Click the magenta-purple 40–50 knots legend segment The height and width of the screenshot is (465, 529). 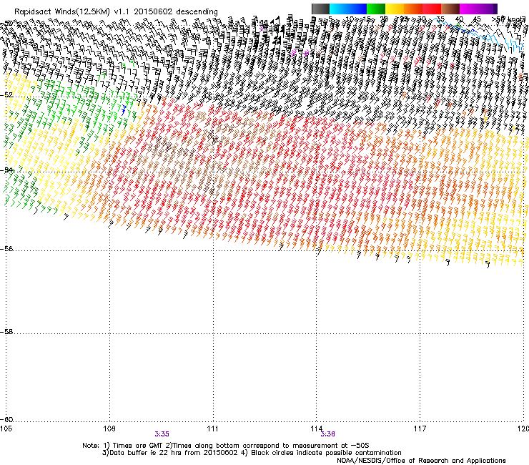(x=478, y=9)
